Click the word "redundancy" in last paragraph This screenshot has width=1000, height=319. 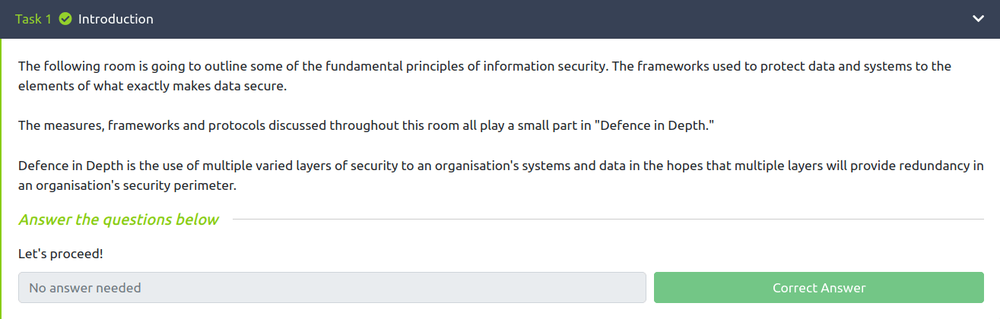coord(916,166)
